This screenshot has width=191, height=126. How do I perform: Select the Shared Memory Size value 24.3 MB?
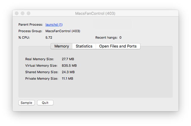point(68,72)
